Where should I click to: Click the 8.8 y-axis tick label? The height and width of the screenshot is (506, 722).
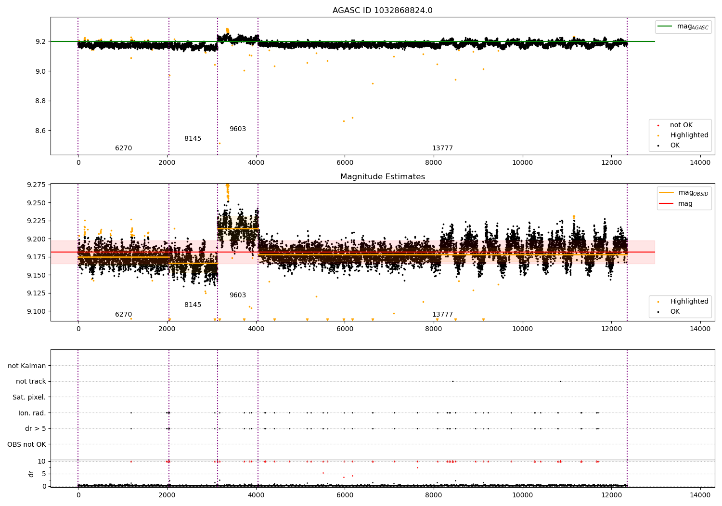click(x=40, y=101)
